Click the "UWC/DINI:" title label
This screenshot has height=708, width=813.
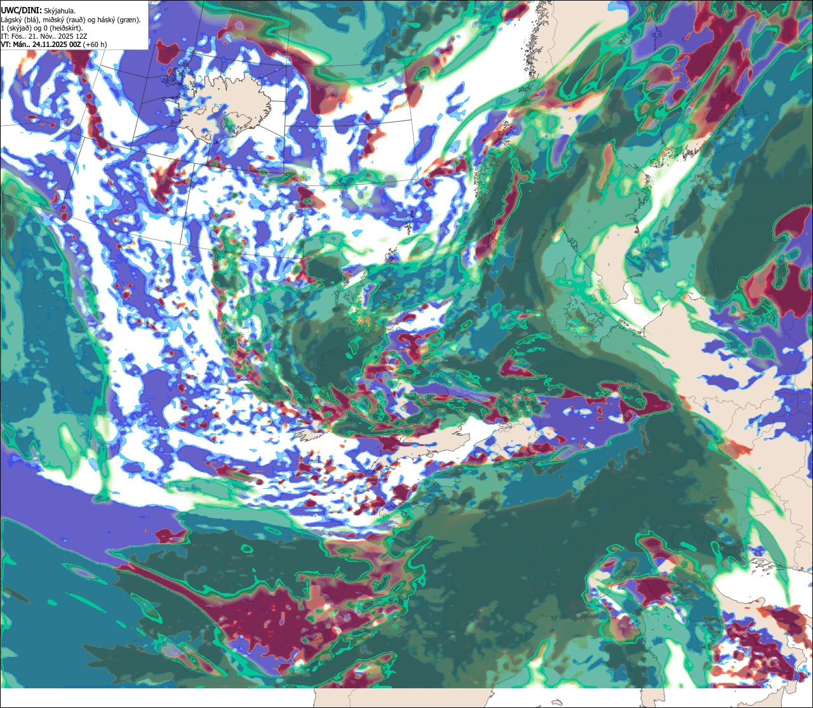click(20, 10)
